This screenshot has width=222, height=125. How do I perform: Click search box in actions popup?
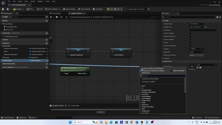(x=163, y=76)
